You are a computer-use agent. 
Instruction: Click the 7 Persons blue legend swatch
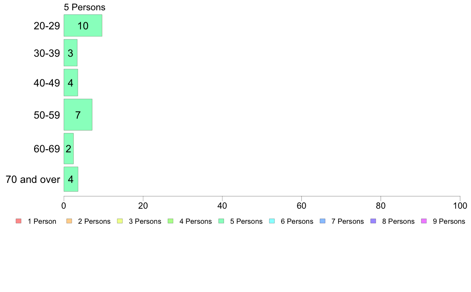click(323, 221)
